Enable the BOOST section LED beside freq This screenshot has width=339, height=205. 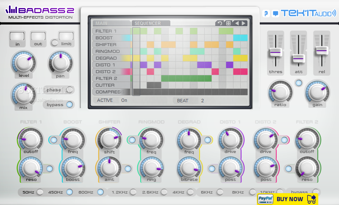[x=54, y=140]
